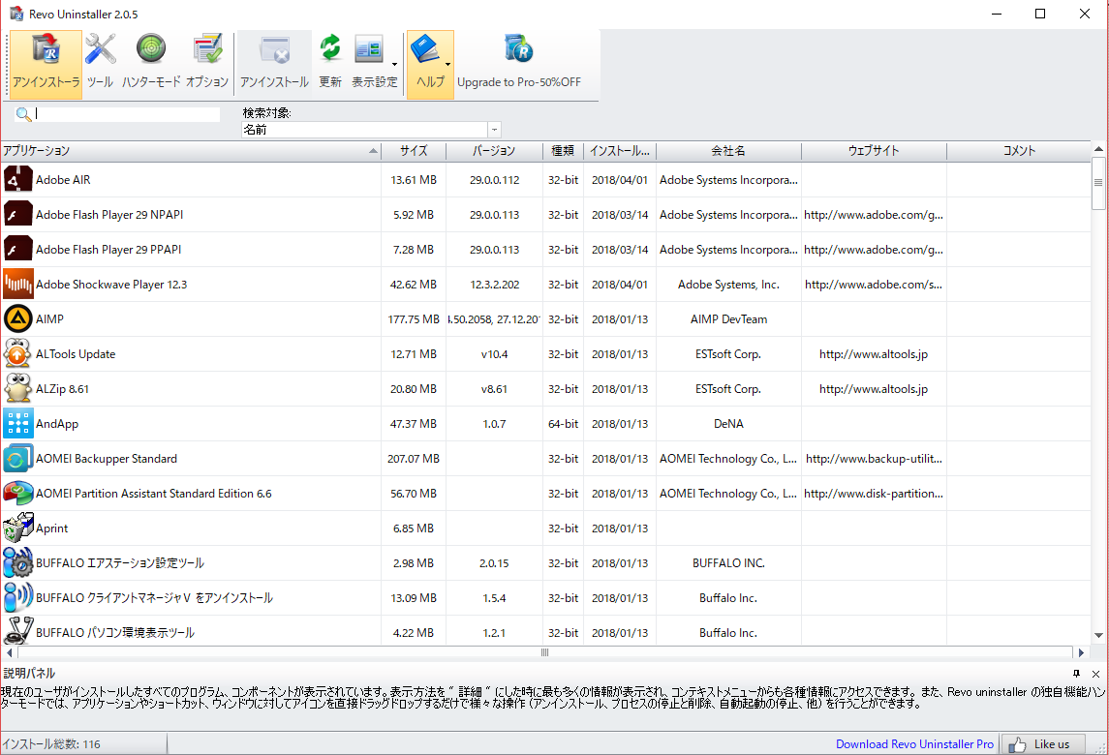Click BUFFALO INC. company cell

pos(728,563)
